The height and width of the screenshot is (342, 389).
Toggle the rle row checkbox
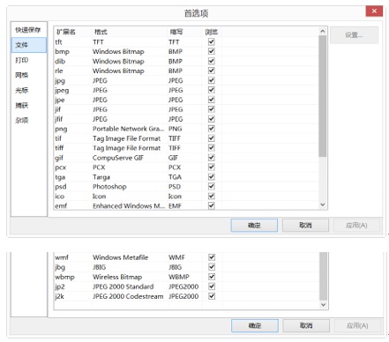pyautogui.click(x=211, y=71)
